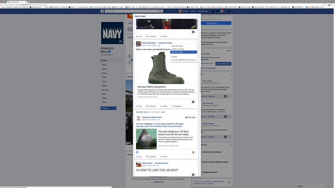Open the goo.gl link in seal post
The image size is (335, 188).
pos(145,126)
